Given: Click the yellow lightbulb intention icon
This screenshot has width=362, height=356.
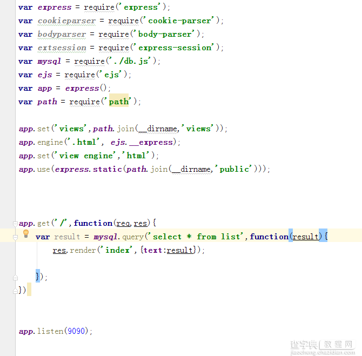Looking at the screenshot, I should (26, 233).
